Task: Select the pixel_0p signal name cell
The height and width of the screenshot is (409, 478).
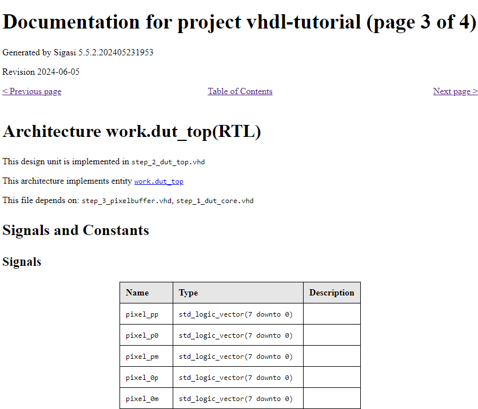Action: point(142,378)
